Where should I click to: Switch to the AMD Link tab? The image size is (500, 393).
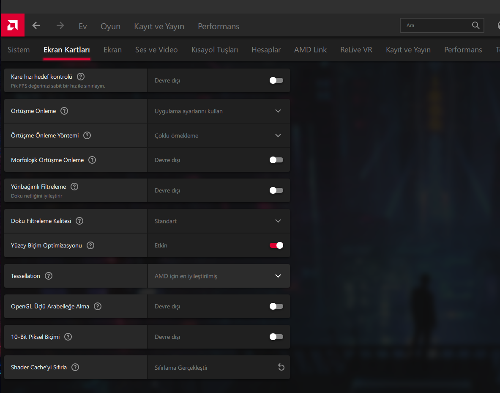[310, 50]
